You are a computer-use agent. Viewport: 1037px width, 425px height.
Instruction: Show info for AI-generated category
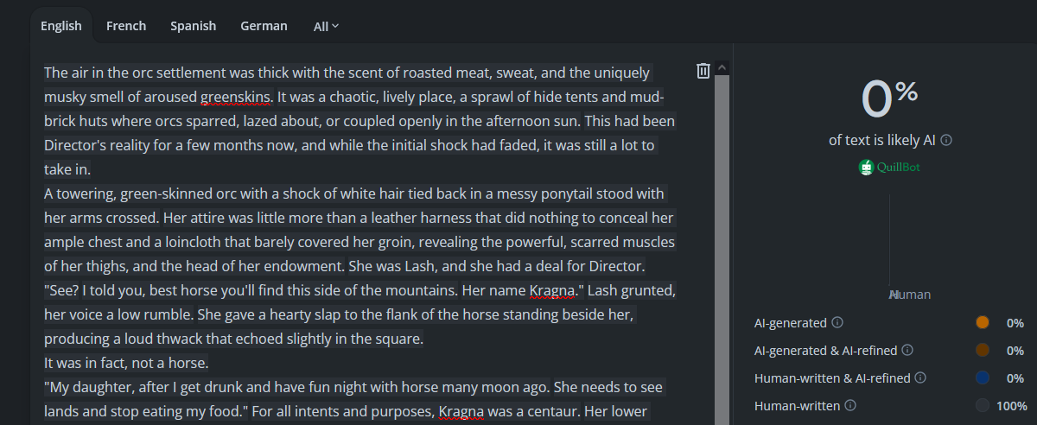click(837, 323)
